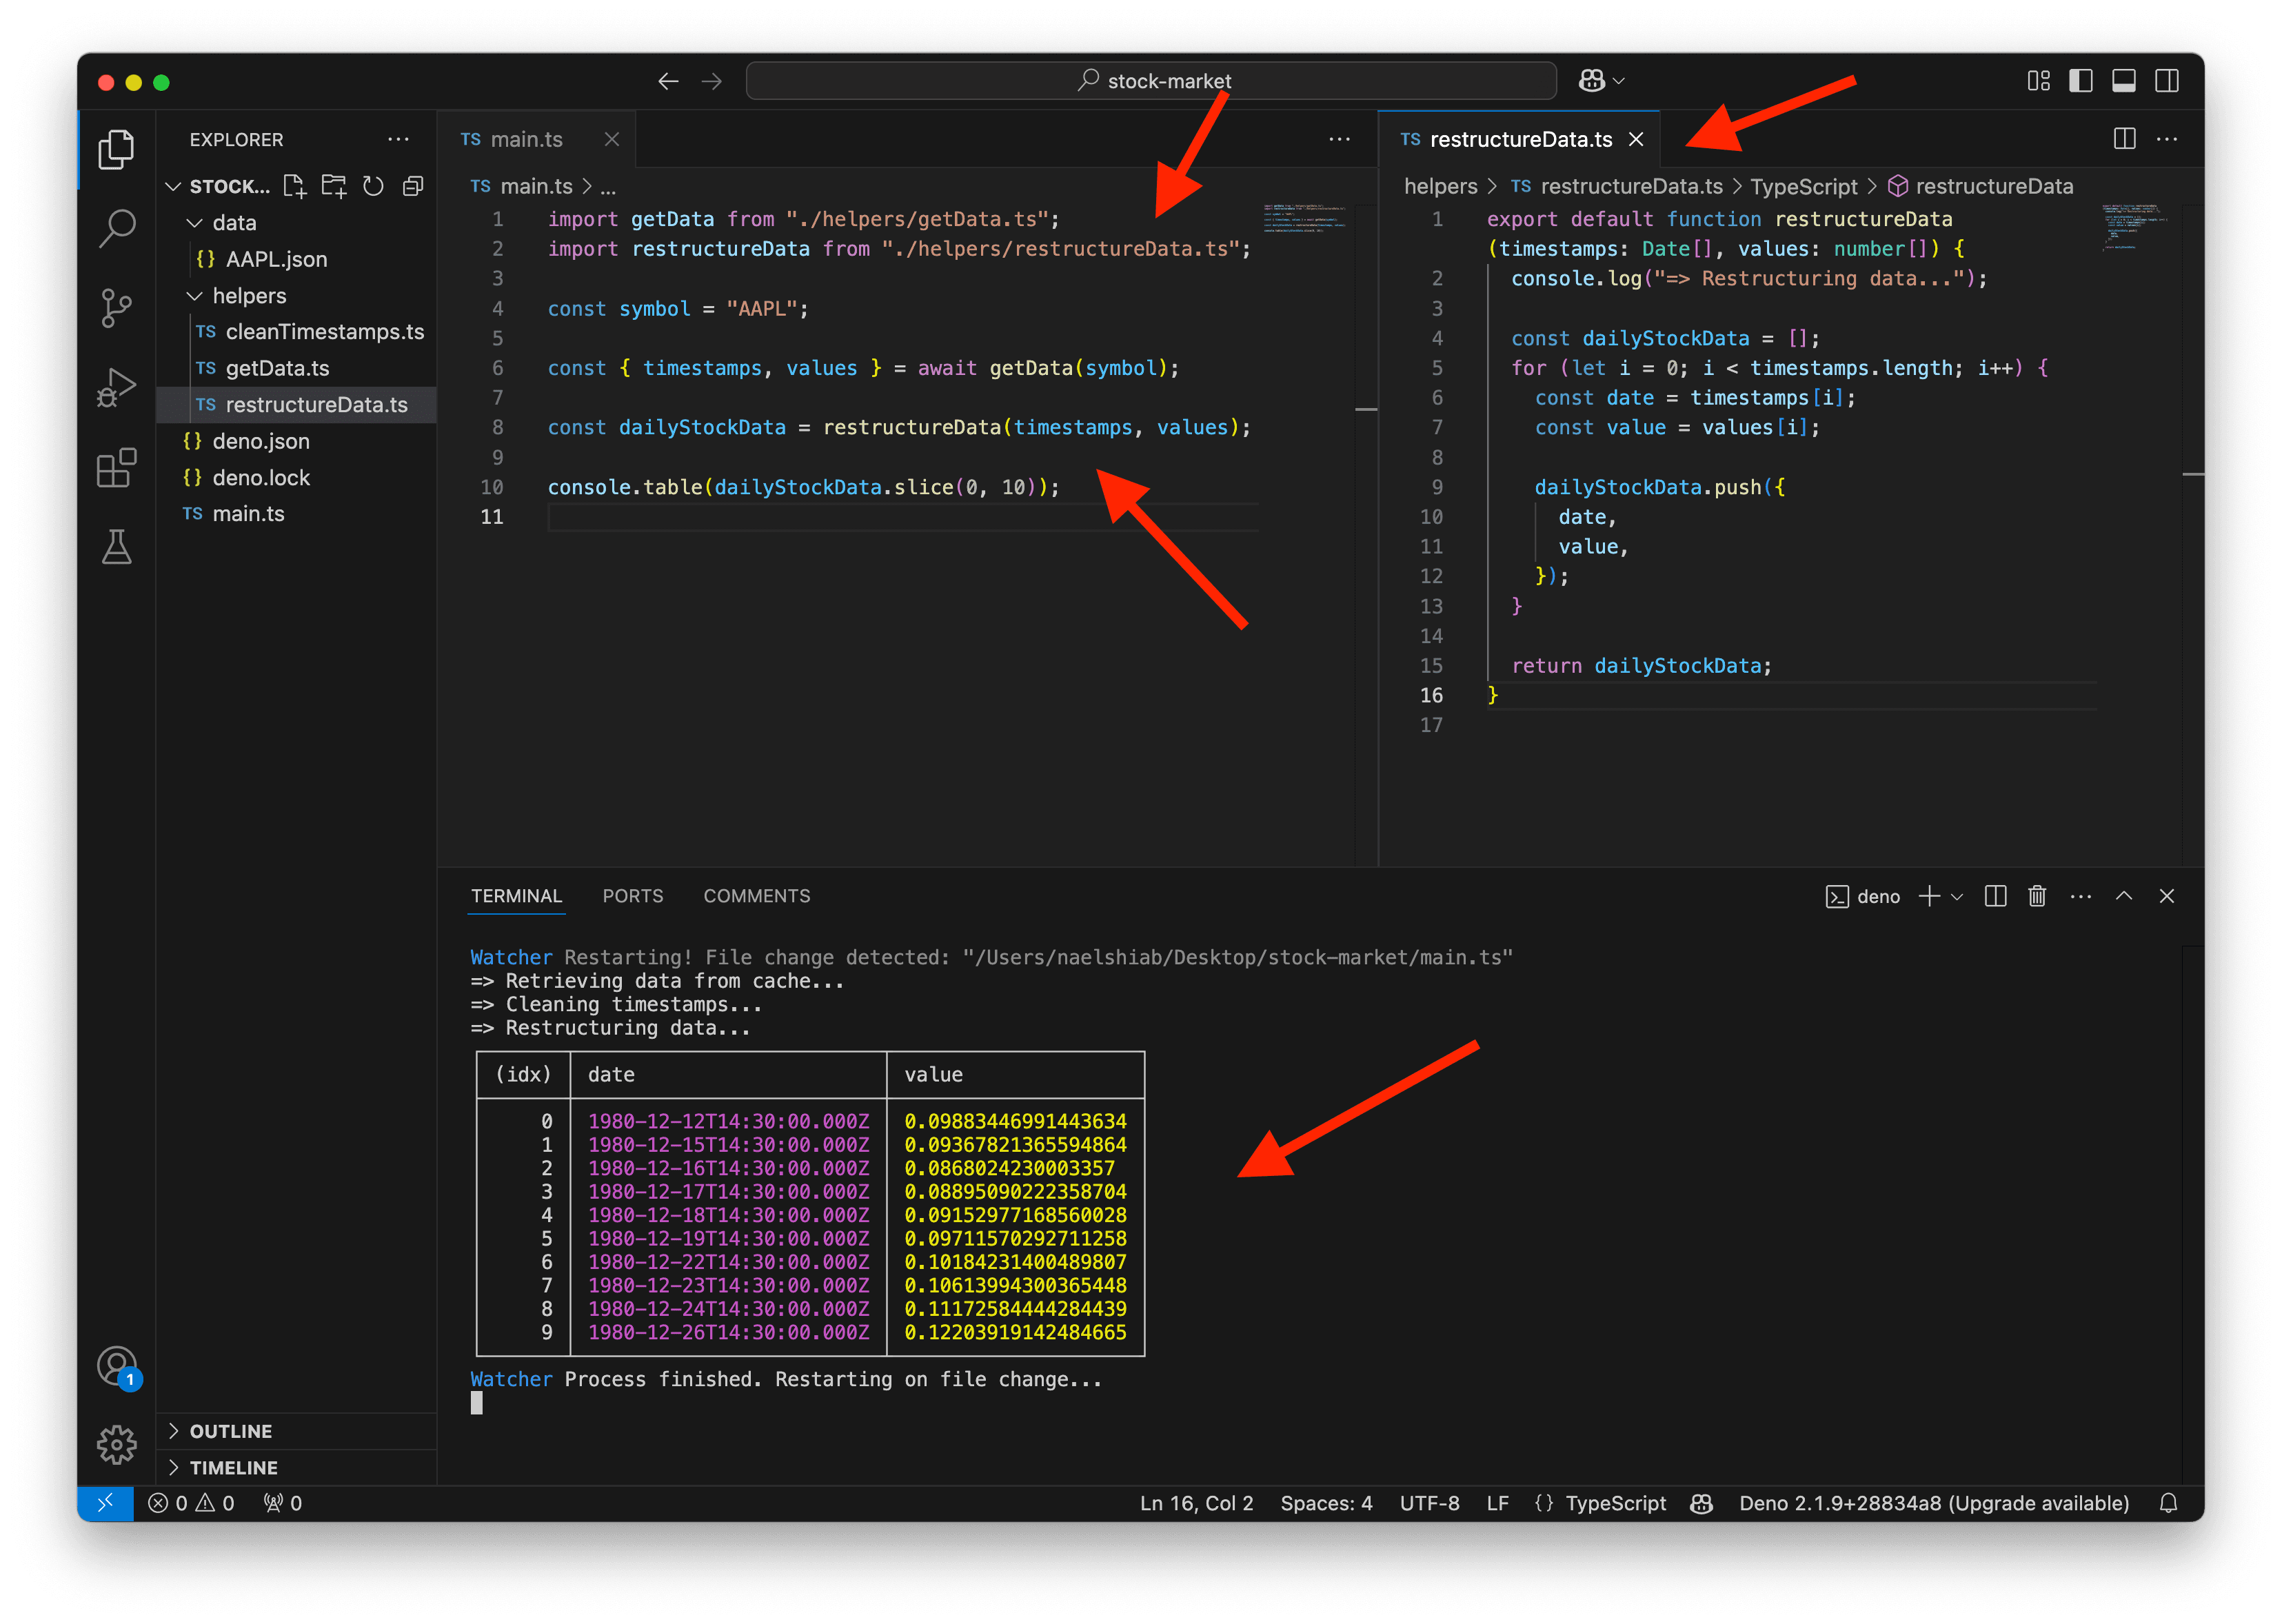2282x1624 pixels.
Task: Go forward with the navigation arrow
Action: (x=712, y=81)
